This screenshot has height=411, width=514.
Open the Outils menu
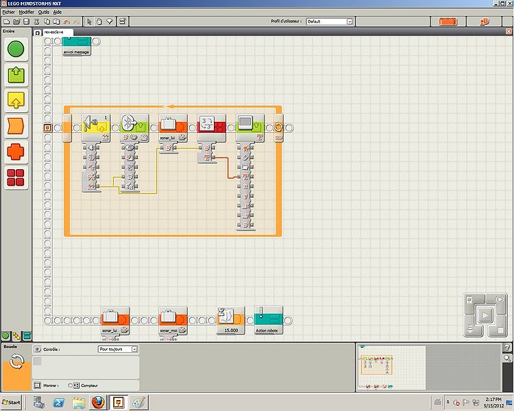click(x=43, y=12)
